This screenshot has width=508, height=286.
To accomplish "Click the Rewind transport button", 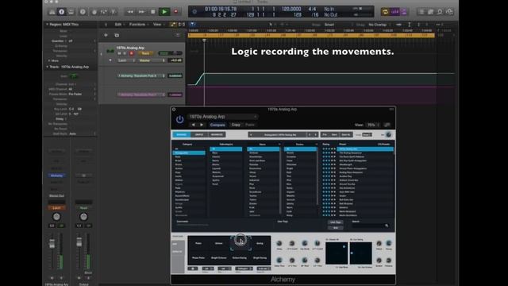I will 130,12.
